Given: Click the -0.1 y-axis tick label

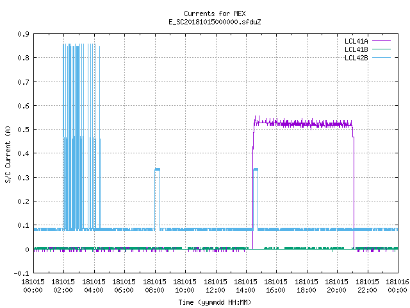Looking at the screenshot, I should tap(21, 273).
